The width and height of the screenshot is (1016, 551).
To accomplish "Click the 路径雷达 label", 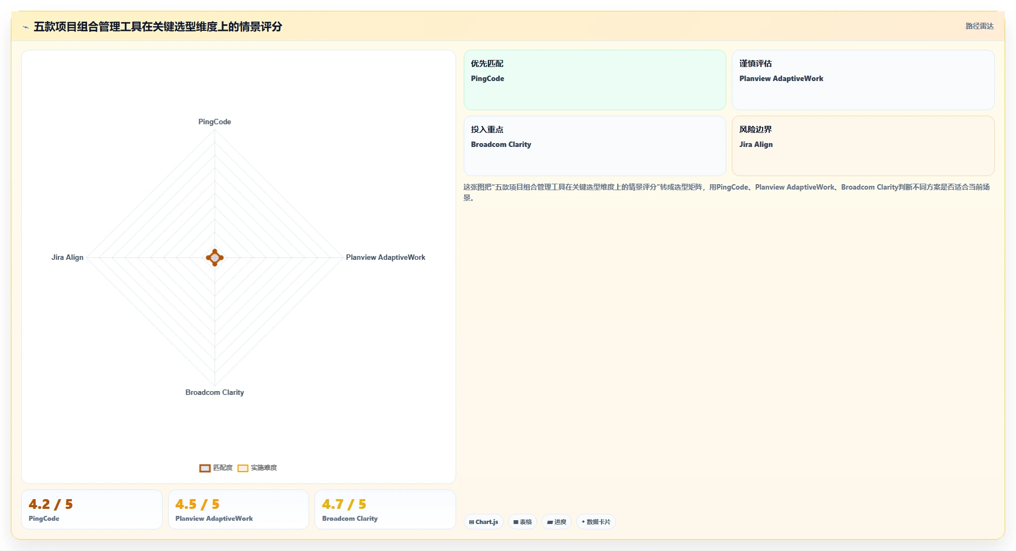I will point(979,26).
